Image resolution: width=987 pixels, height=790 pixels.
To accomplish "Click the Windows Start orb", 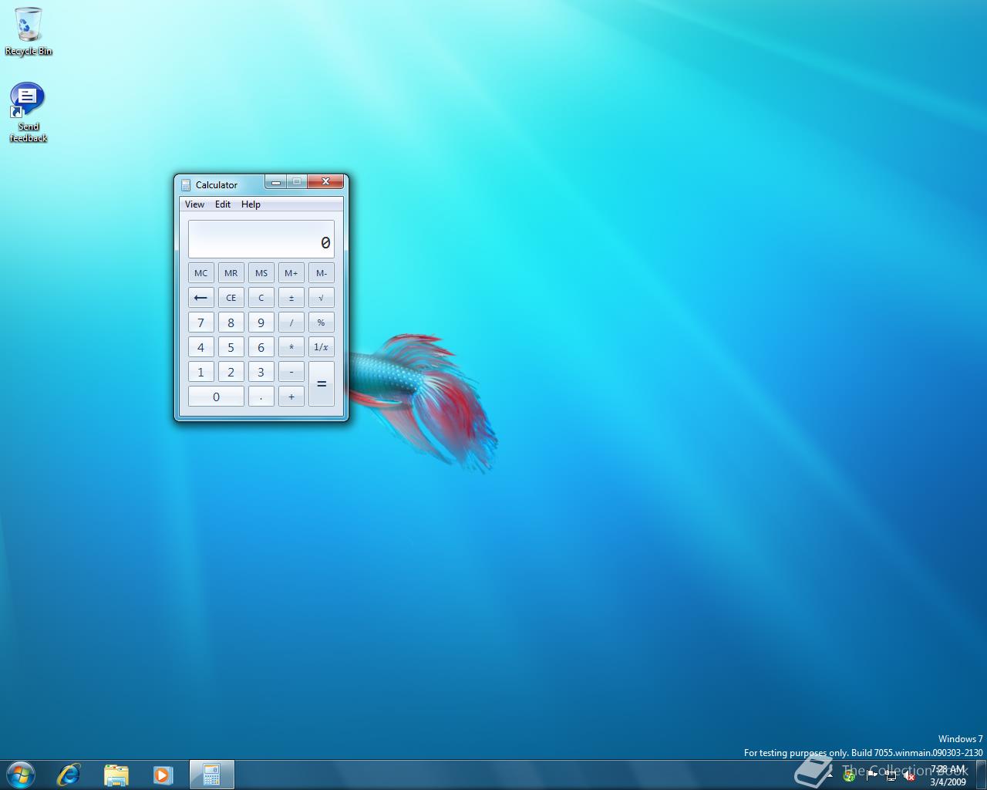I will (x=20, y=775).
